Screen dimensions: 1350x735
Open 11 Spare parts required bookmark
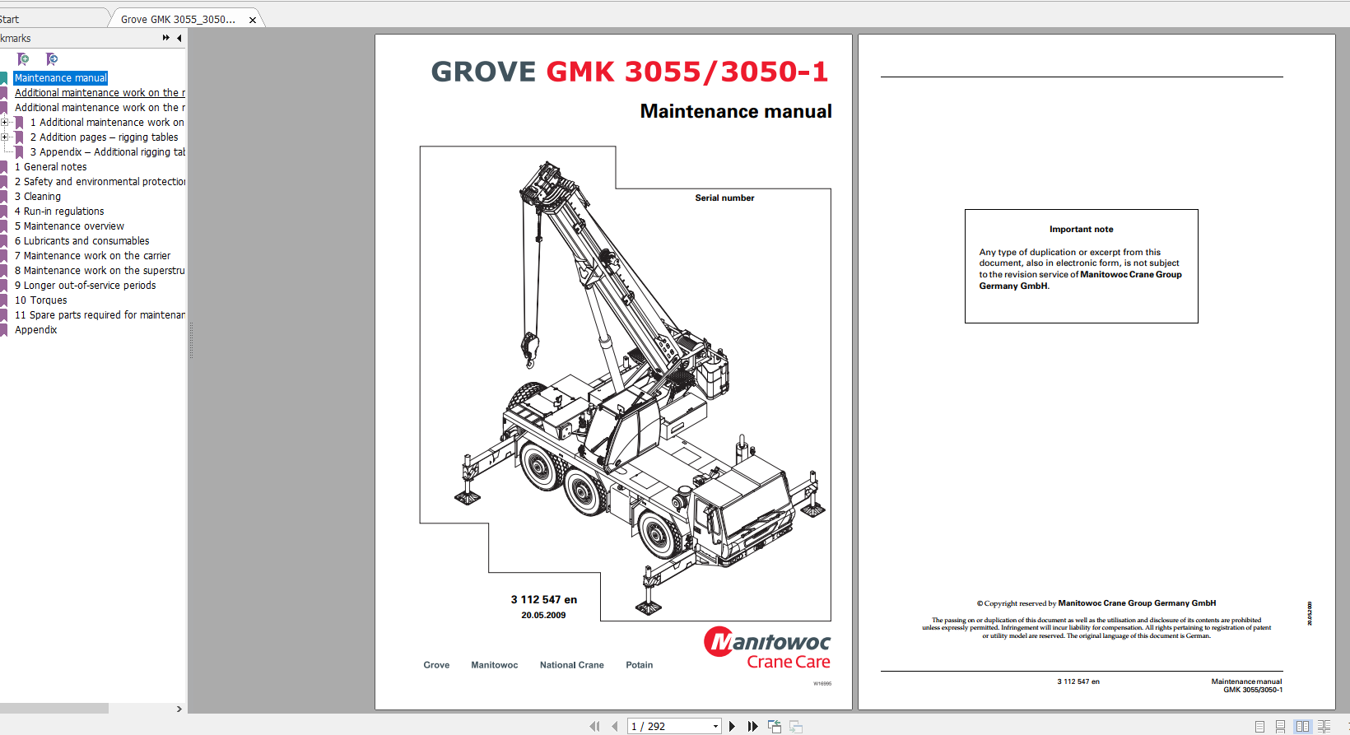(x=100, y=314)
